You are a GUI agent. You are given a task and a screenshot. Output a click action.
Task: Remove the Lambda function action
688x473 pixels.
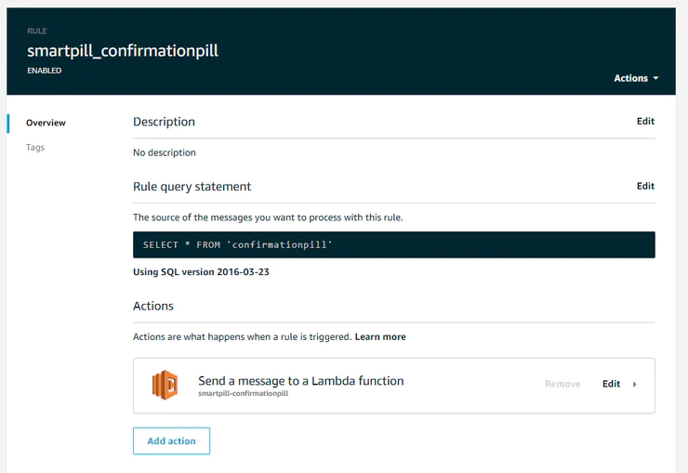pyautogui.click(x=562, y=384)
